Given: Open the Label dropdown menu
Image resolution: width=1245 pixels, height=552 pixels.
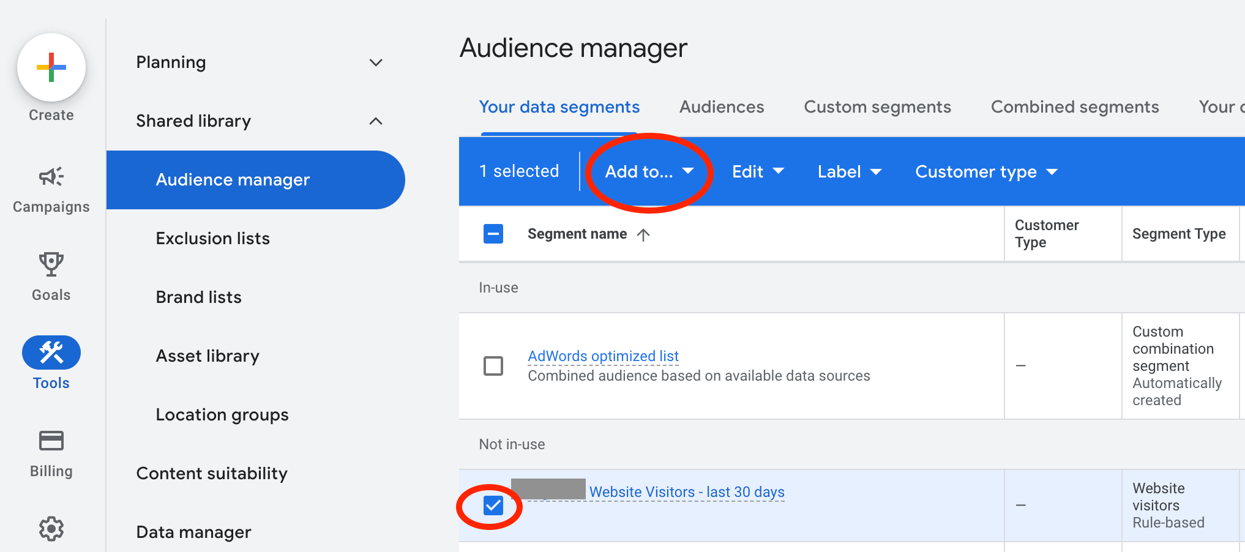Looking at the screenshot, I should pos(849,172).
